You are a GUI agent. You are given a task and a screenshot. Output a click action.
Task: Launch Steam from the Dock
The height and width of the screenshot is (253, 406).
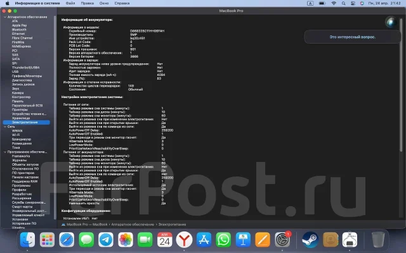coord(310,240)
